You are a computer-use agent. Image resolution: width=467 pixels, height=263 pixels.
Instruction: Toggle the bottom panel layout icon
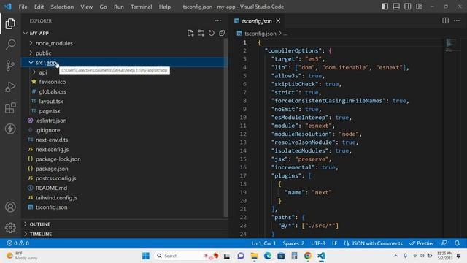pyautogui.click(x=396, y=7)
